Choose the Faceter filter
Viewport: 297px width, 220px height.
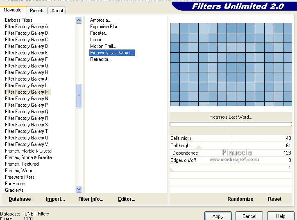99,33
